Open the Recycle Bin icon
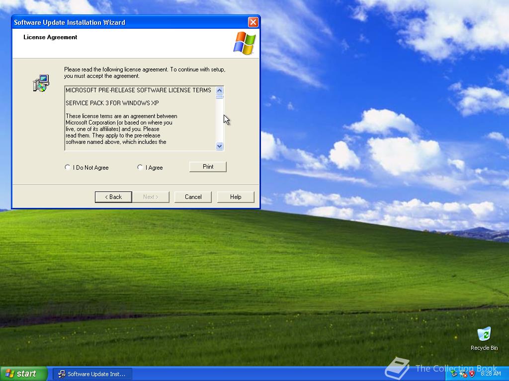This screenshot has height=381, width=509. tap(484, 339)
